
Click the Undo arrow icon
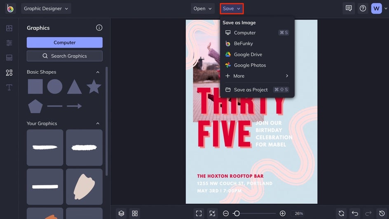click(x=355, y=213)
